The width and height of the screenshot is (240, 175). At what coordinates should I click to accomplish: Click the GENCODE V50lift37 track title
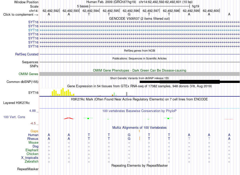point(139,18)
